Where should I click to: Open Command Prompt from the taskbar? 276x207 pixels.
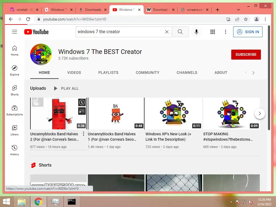point(72,202)
